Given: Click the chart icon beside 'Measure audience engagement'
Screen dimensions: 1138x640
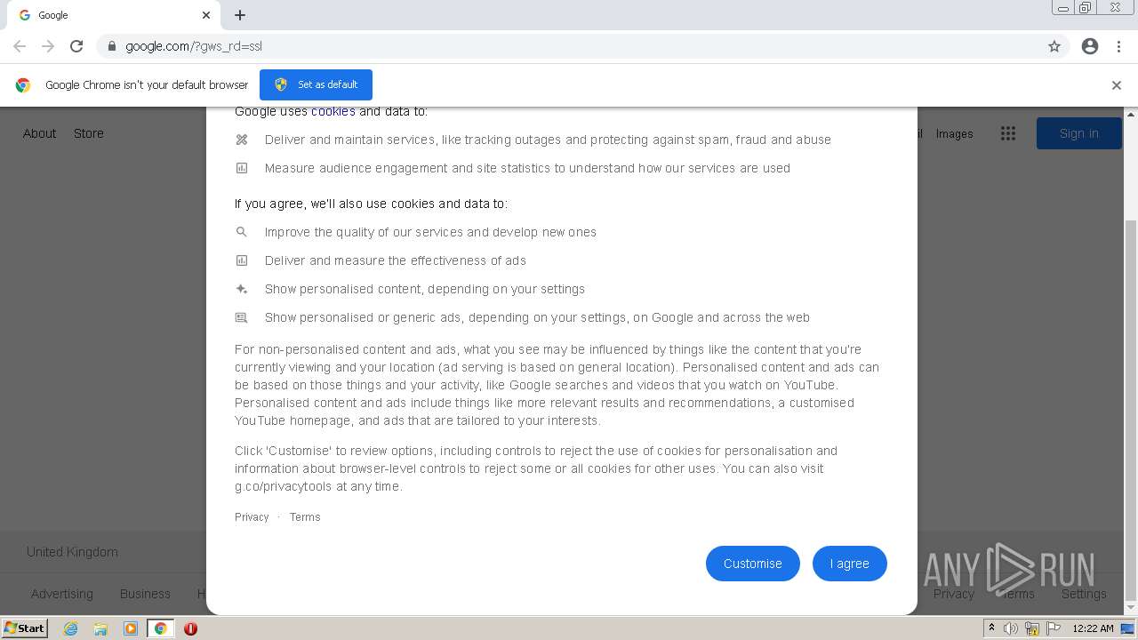Looking at the screenshot, I should tap(241, 168).
